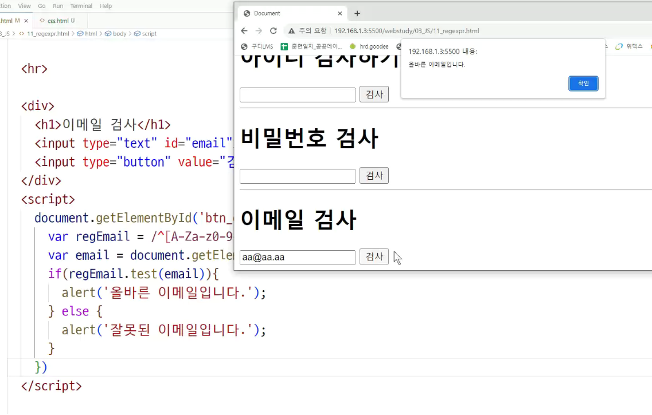Screen dimensions: 652x415
Task: Close the modified html editor tab
Action: (26, 21)
